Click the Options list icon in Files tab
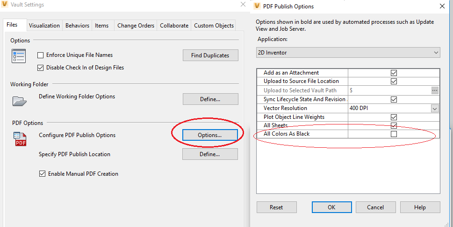The image size is (453, 227). pyautogui.click(x=19, y=57)
